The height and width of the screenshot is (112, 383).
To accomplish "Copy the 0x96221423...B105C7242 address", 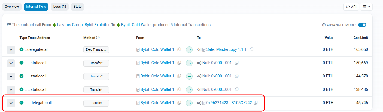I will click(256, 103).
